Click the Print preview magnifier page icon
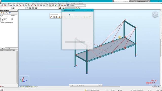 [x=14, y=5]
